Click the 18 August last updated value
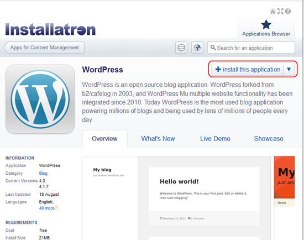Screen dimensions: 304x240 point(49,195)
